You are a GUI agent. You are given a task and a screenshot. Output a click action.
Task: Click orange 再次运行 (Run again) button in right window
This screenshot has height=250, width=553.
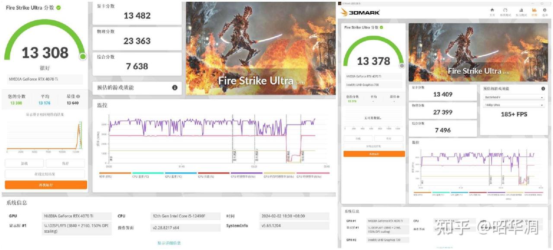click(374, 154)
